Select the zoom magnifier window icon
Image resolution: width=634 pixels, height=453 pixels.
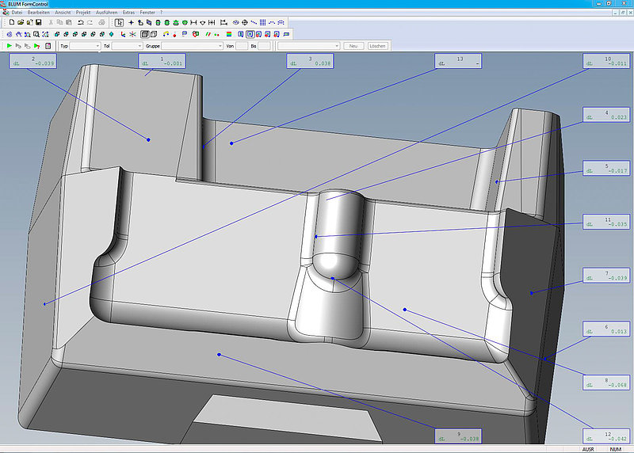[36, 34]
